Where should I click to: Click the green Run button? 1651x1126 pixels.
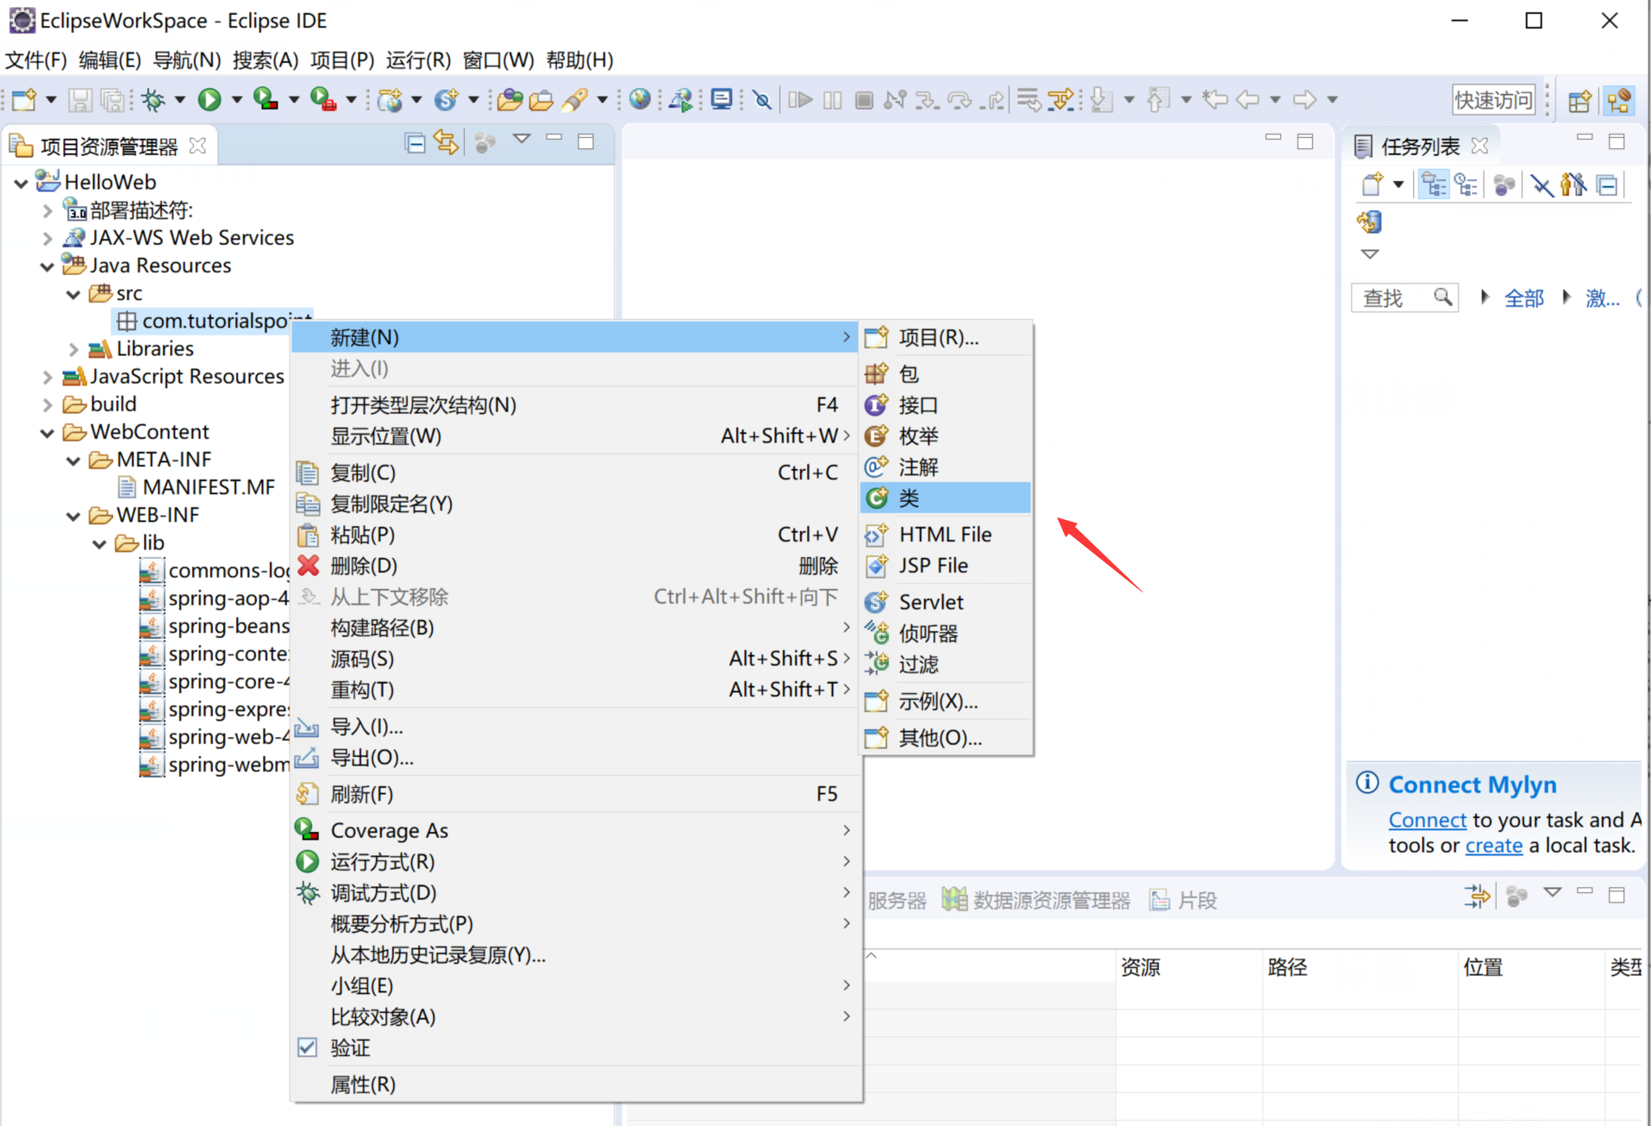(x=210, y=99)
